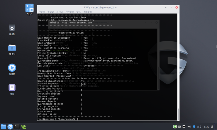Click the terminal vertical scrollbar thumb
The width and height of the screenshot is (217, 130).
tap(178, 114)
